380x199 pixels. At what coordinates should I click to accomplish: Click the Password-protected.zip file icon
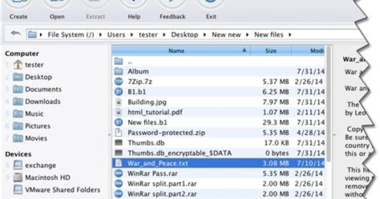[119, 132]
